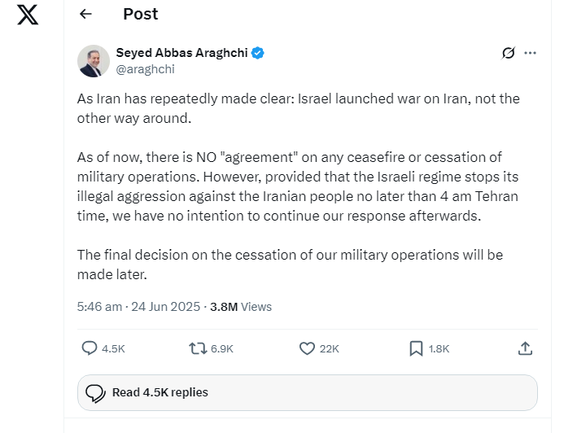Share the post via upload arrow icon
564x433 pixels.
click(x=525, y=348)
